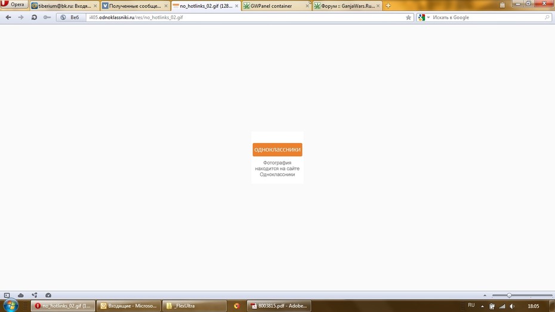Image resolution: width=555 pixels, height=312 pixels.
Task: Open the search engine dropdown arrow
Action: [x=428, y=17]
